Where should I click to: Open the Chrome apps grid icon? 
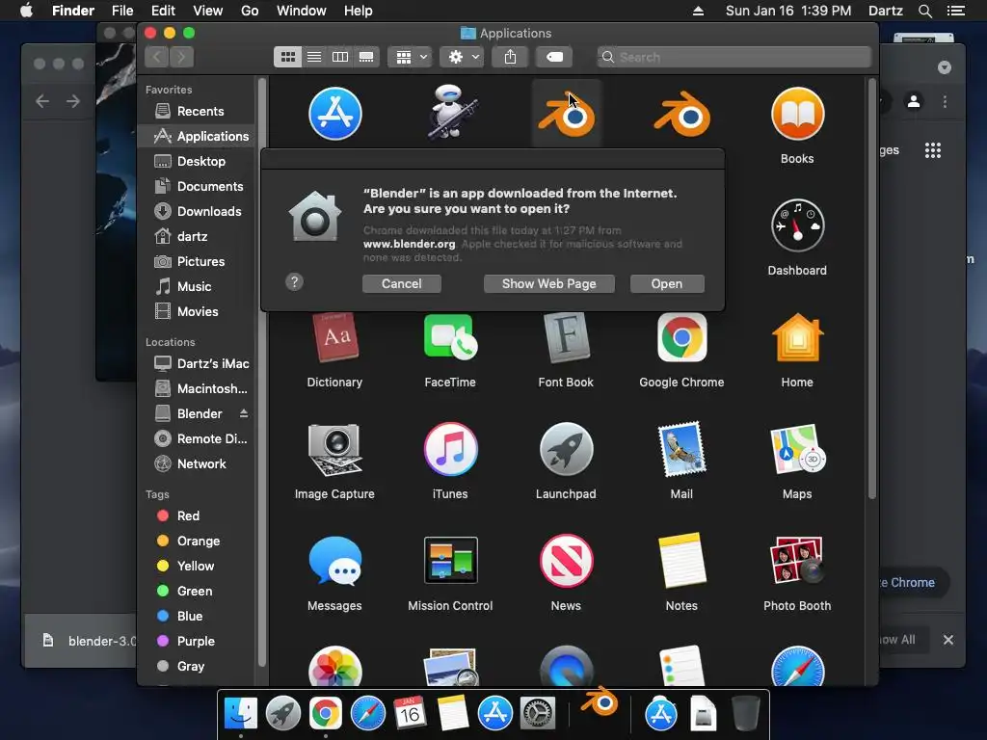coord(933,150)
